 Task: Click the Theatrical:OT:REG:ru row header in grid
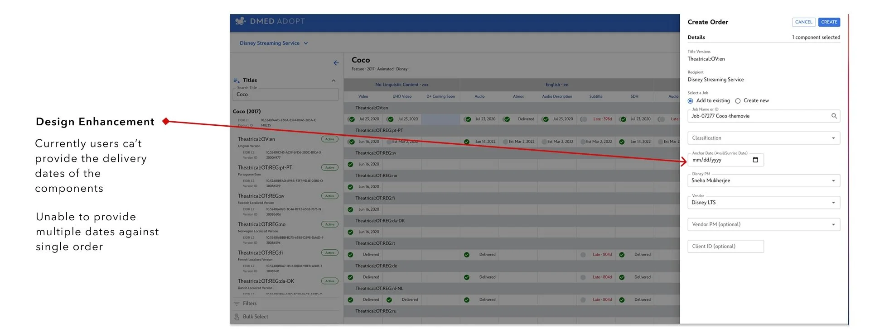[x=376, y=311]
